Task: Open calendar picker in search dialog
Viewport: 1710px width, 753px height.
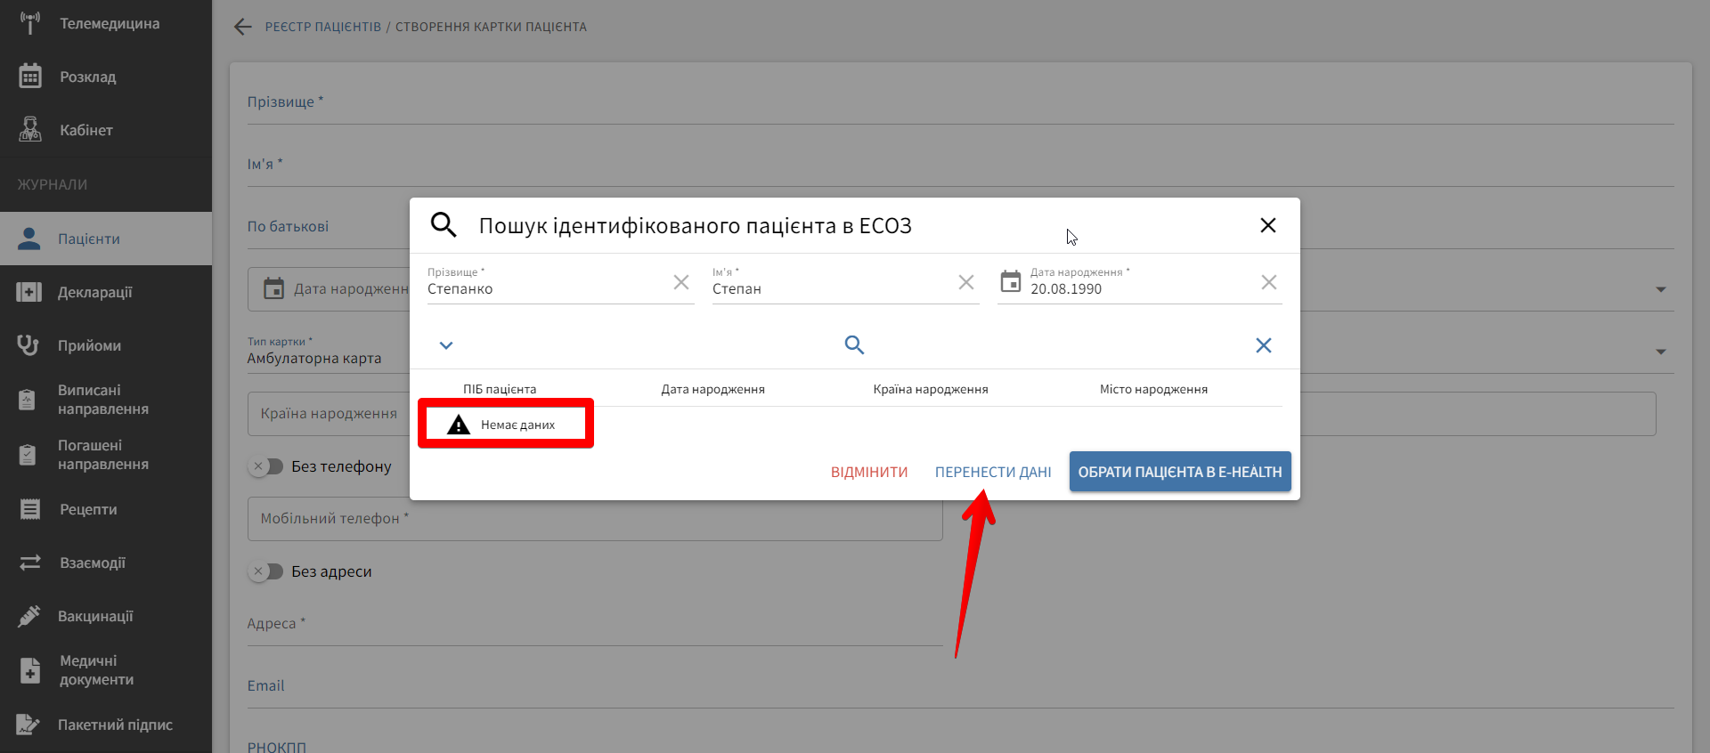Action: tap(1011, 282)
